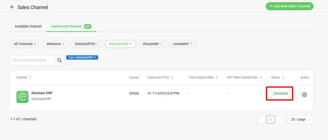Click the SiteGiant ERP green channel logo
Viewport: 328px width, 140px height.
22,97
